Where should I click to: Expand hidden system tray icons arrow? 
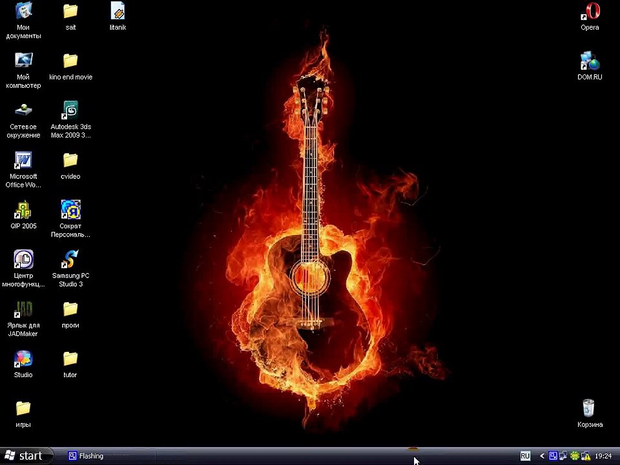click(542, 456)
